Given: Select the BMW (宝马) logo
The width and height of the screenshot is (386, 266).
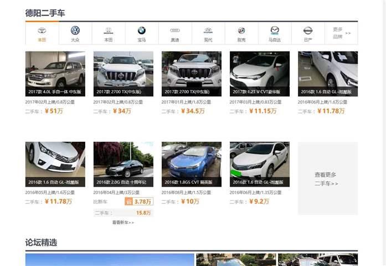Looking at the screenshot, I should point(142,31).
